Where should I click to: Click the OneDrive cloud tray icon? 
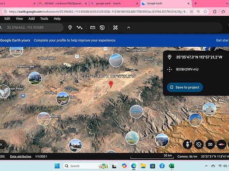(x=213, y=166)
